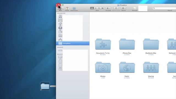Select the MacBook/iMac folder
The width and height of the screenshot is (176, 99).
[151, 44]
